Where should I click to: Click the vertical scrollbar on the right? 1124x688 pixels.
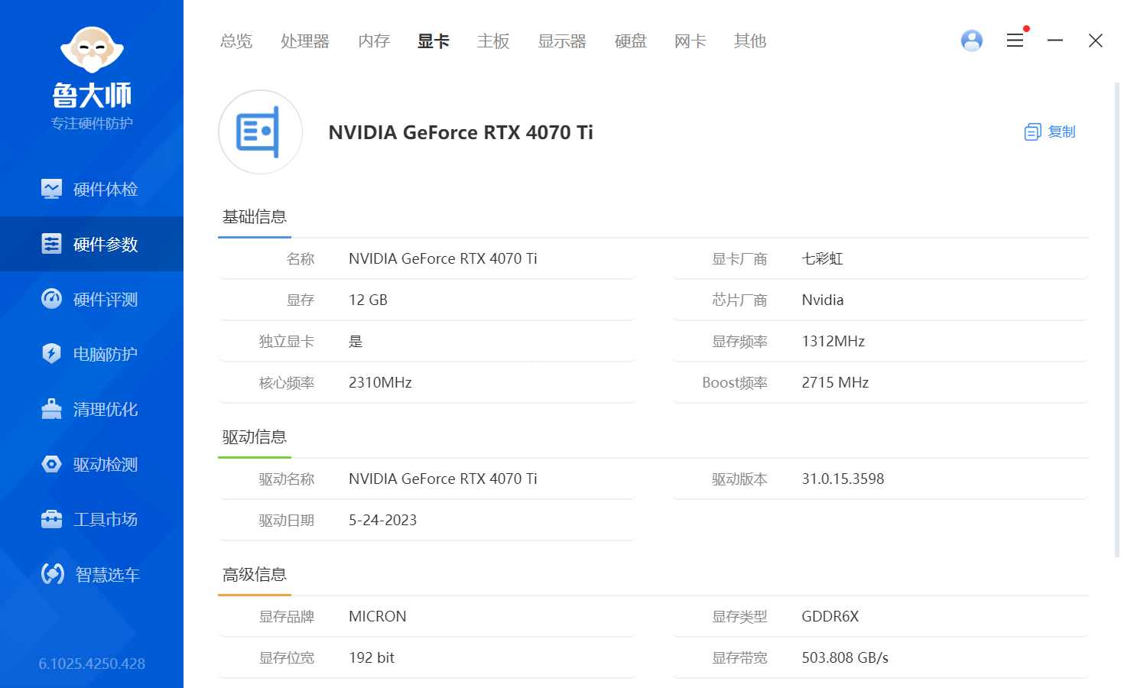coord(1117,320)
